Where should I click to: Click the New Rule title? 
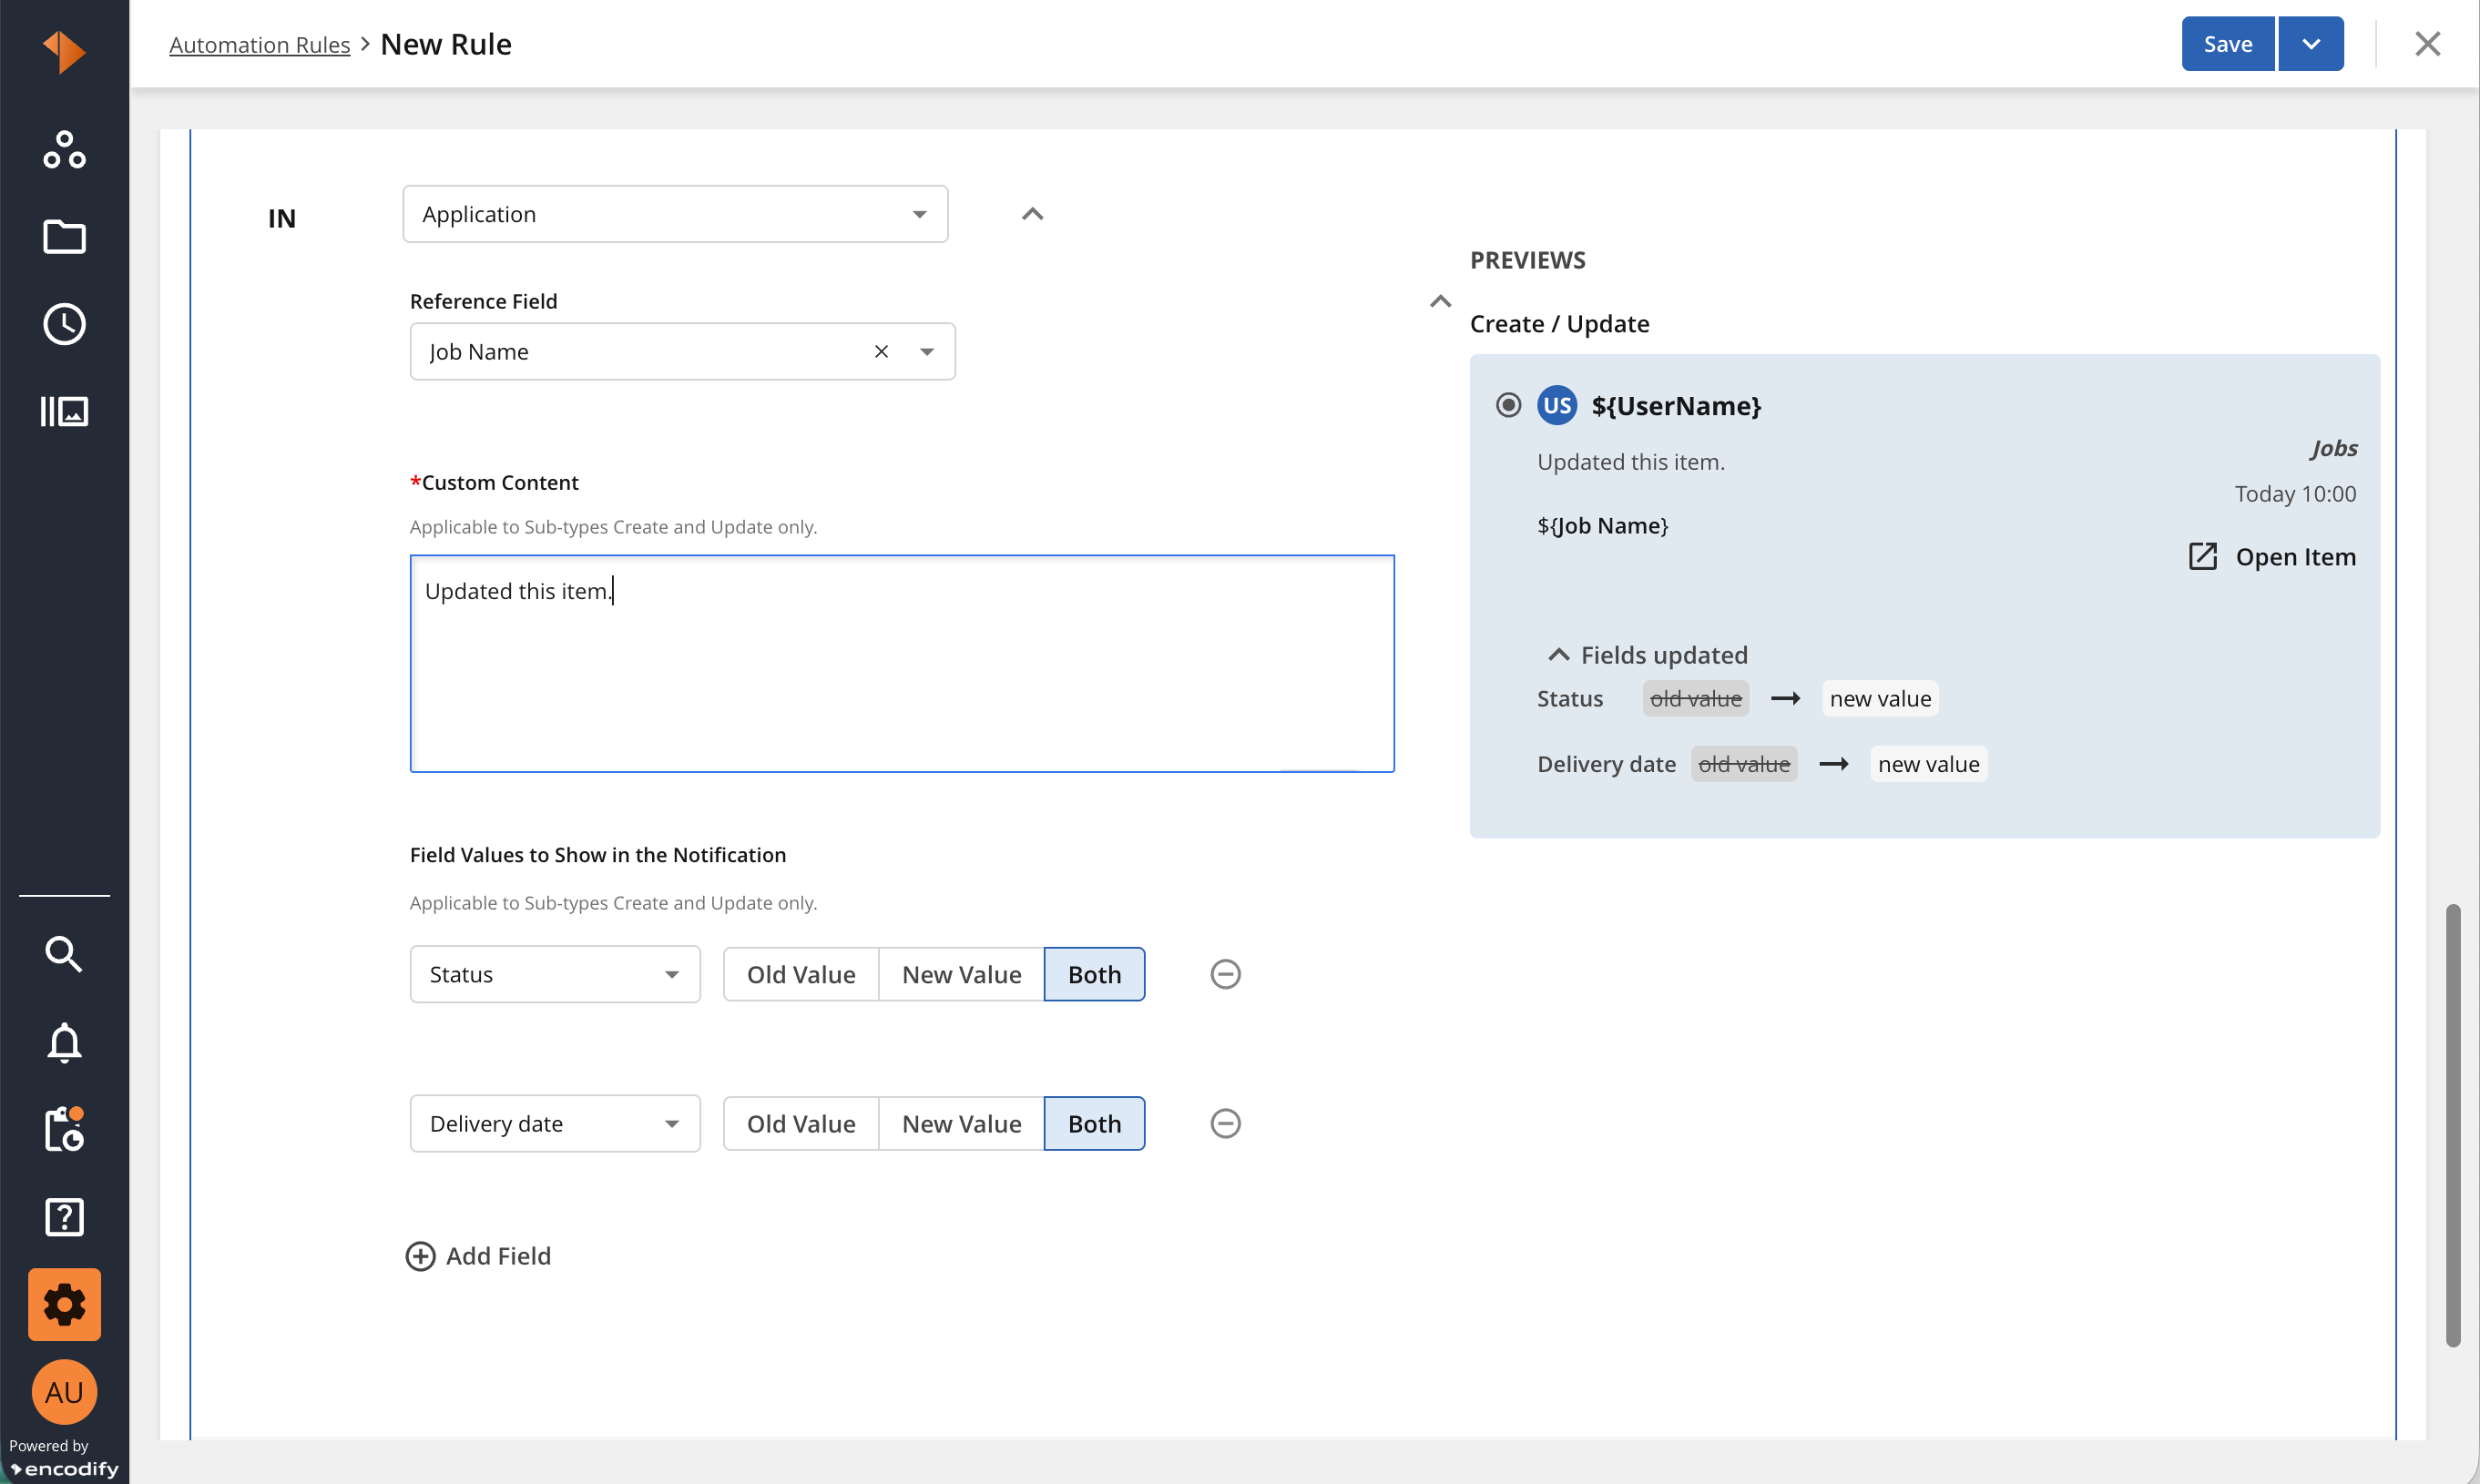tap(446, 44)
